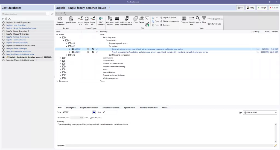Collapse section 0.1.2 Excavations
Image resolution: width=280 pixels, height=150 pixels.
tap(66, 46)
